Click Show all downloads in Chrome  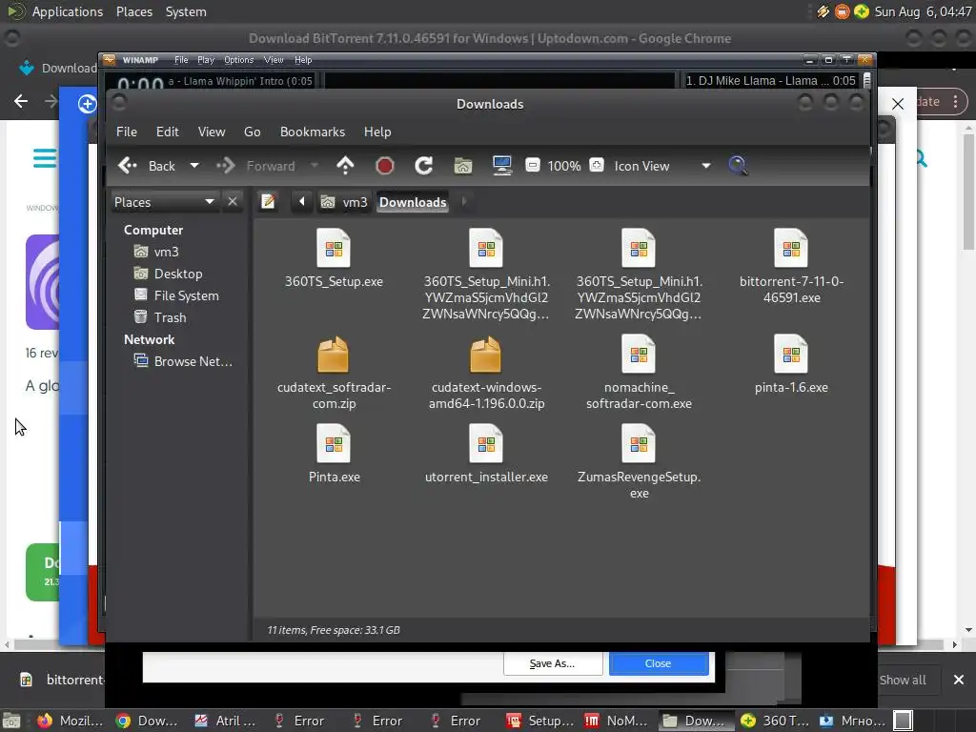(x=902, y=680)
